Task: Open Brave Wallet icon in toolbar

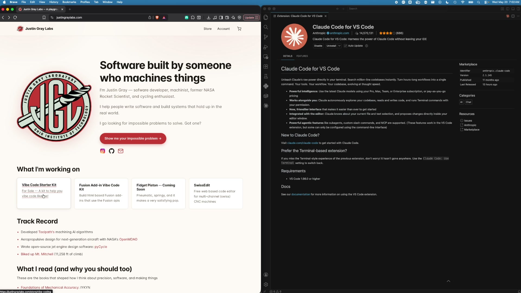Action: [x=227, y=18]
